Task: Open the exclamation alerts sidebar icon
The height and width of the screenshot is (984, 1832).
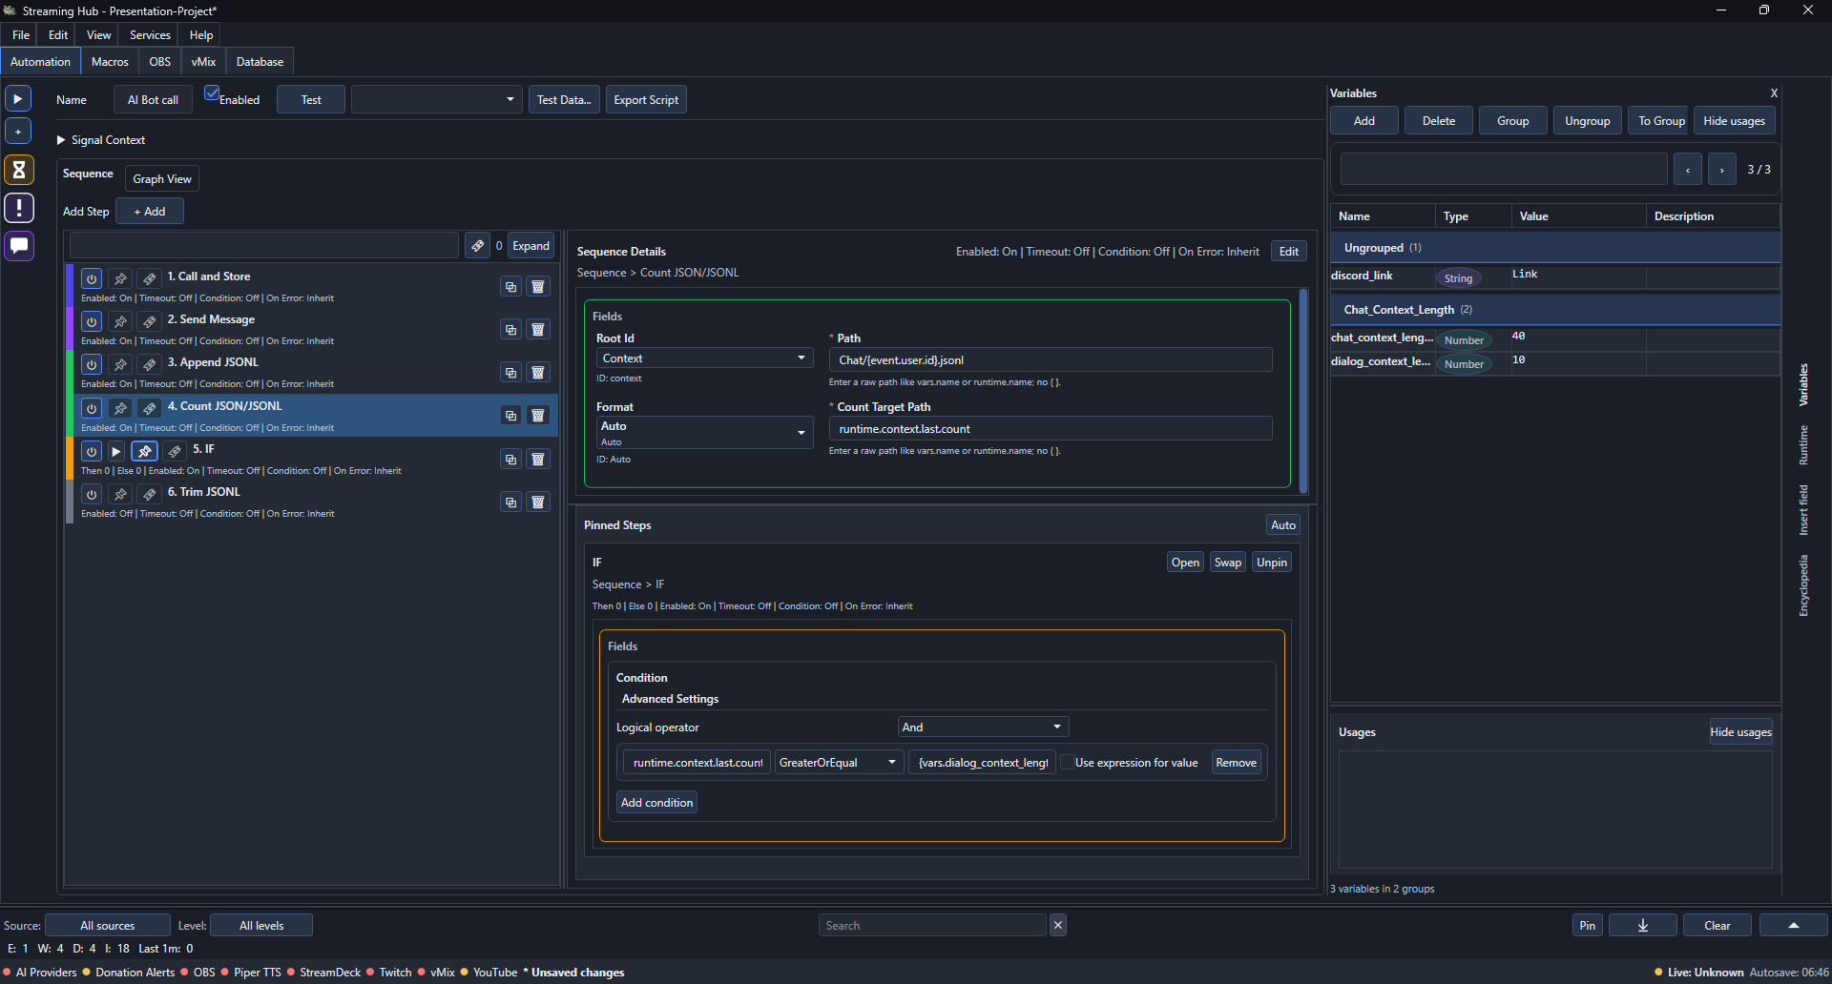Action: [x=18, y=208]
